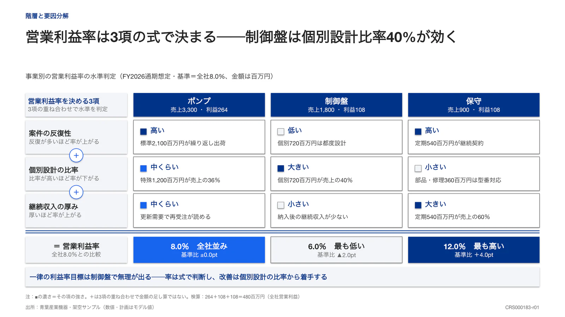Click the text 部品・修理360百万円は型番対応
565x317 pixels.
tap(458, 180)
